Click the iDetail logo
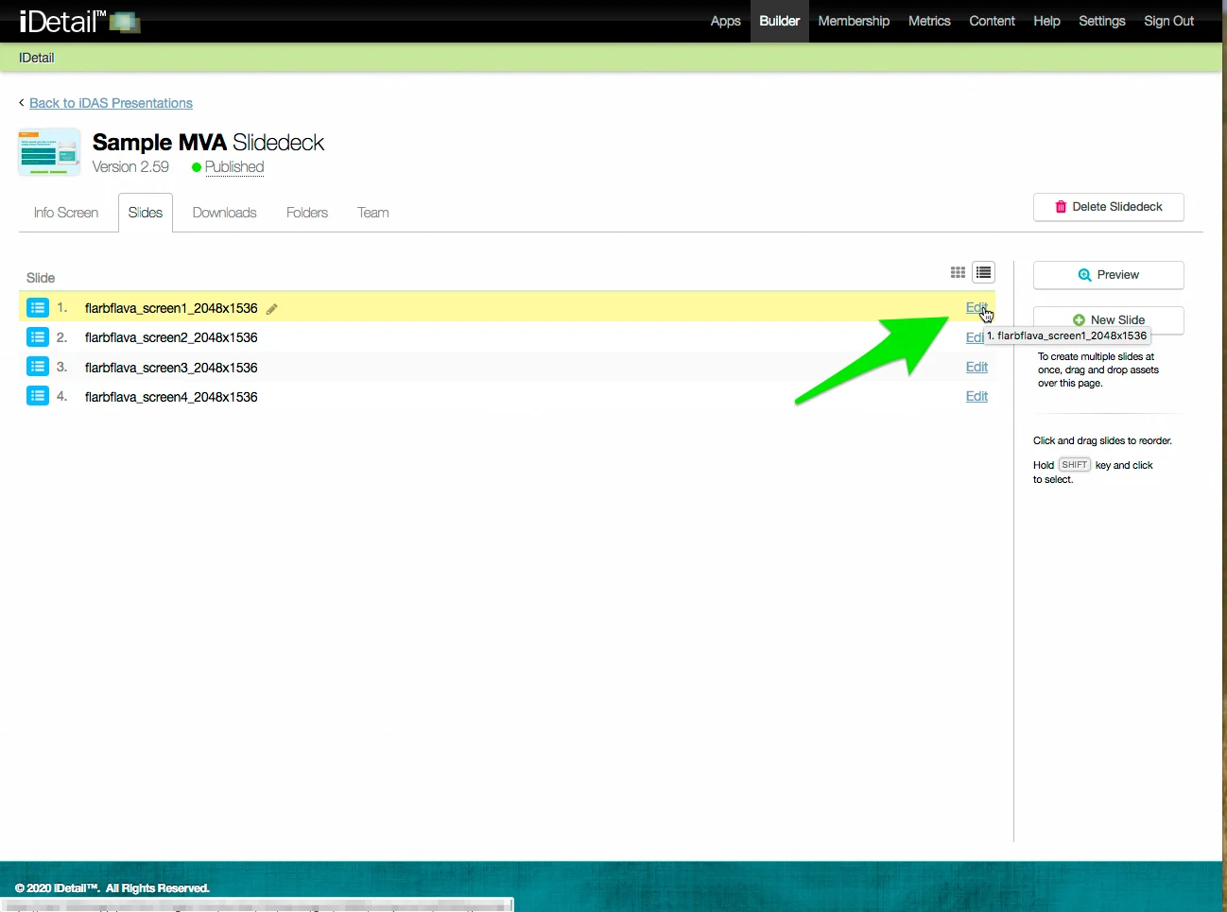 click(79, 21)
